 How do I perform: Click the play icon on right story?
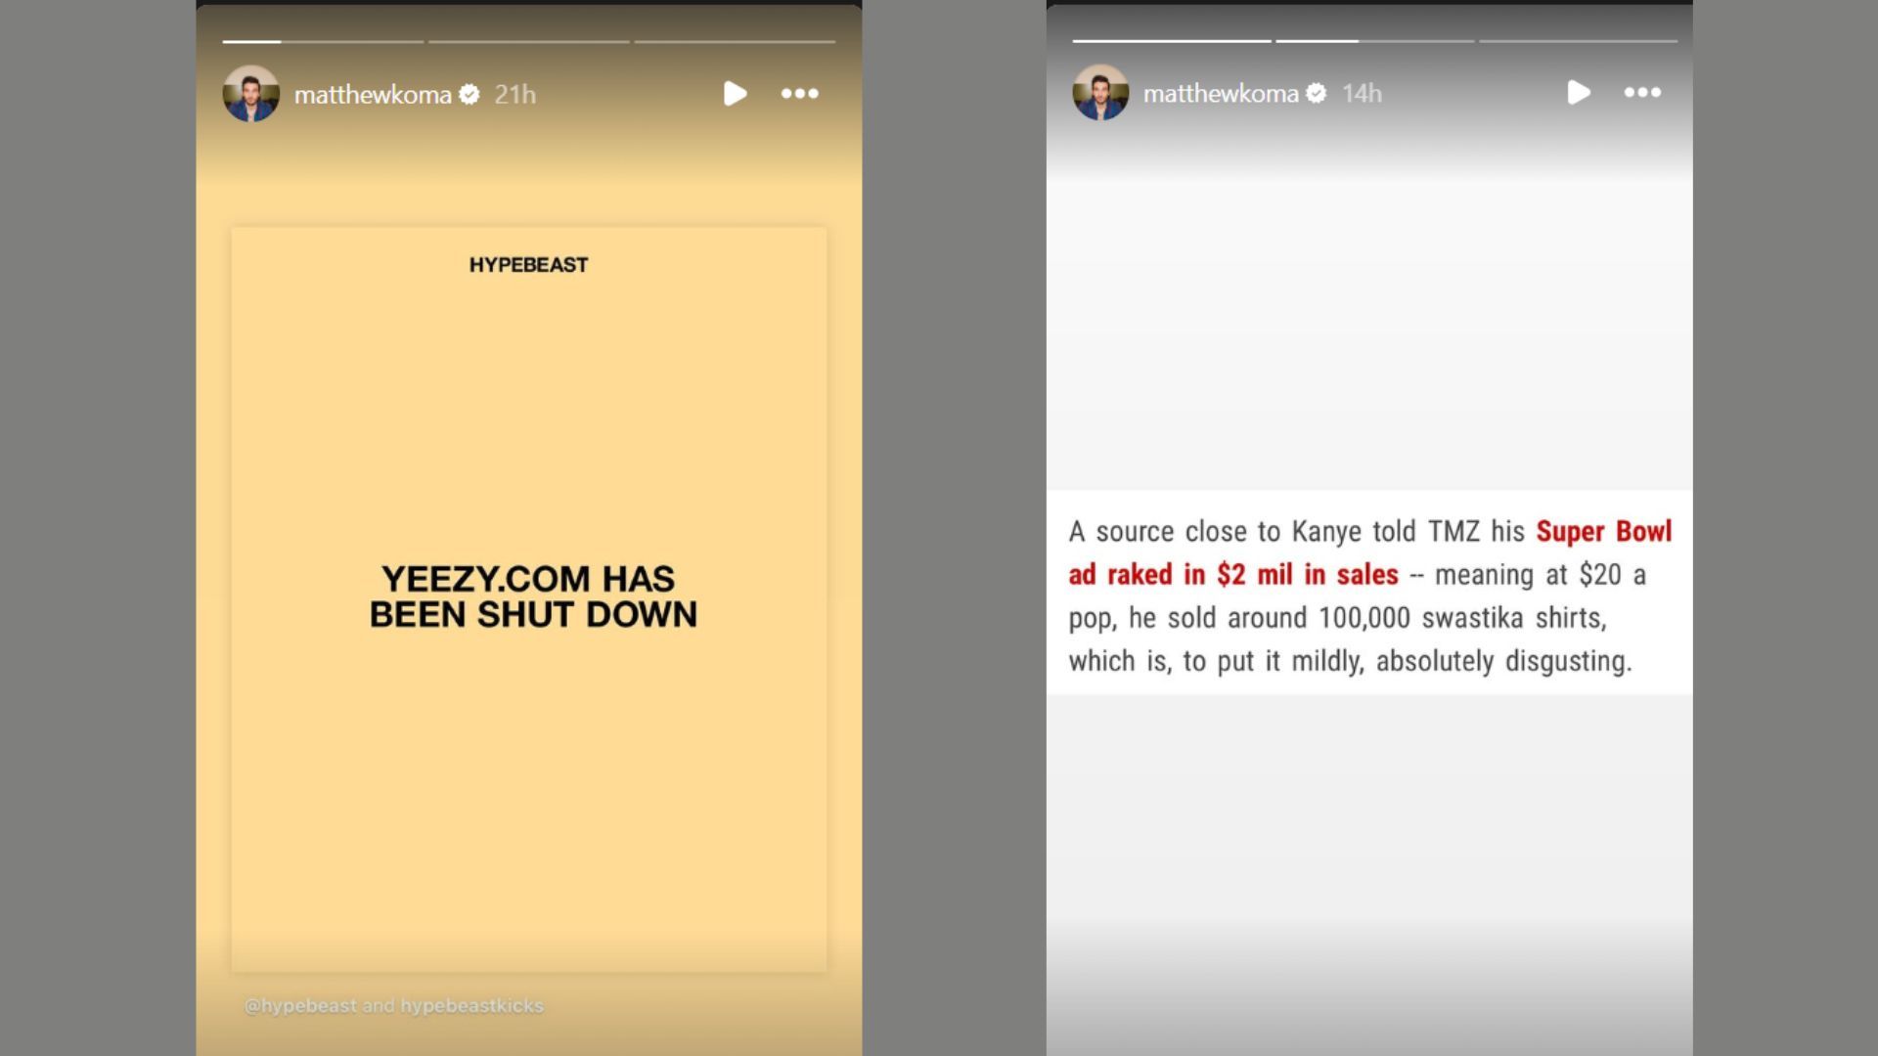click(x=1580, y=90)
